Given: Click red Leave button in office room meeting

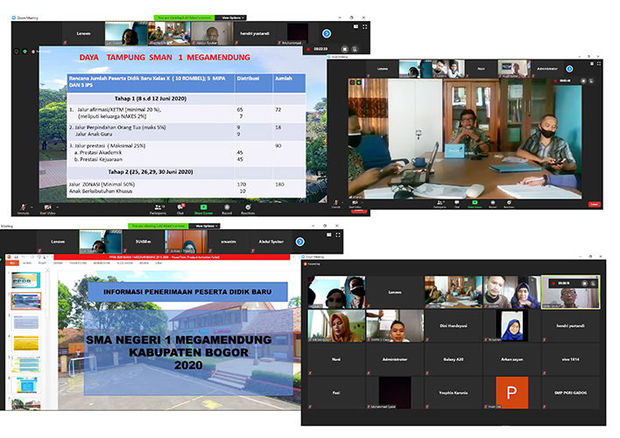Looking at the screenshot, I should point(595,205).
